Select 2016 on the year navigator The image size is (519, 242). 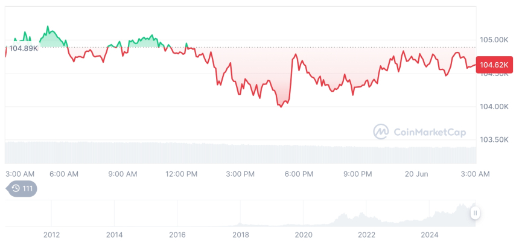pyautogui.click(x=177, y=235)
